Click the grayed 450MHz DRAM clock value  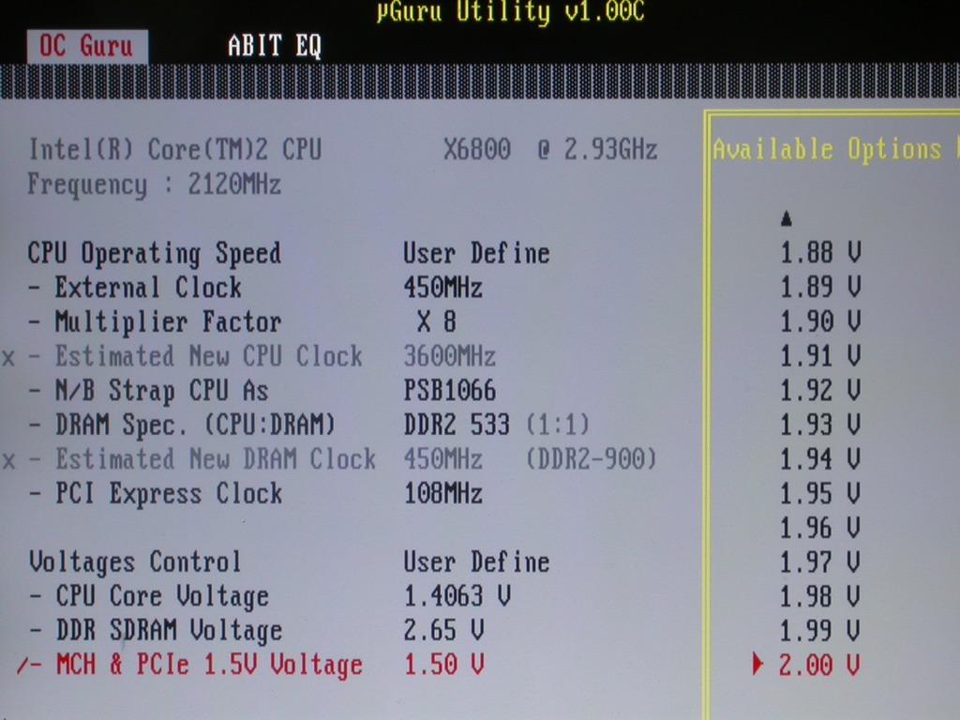click(442, 459)
